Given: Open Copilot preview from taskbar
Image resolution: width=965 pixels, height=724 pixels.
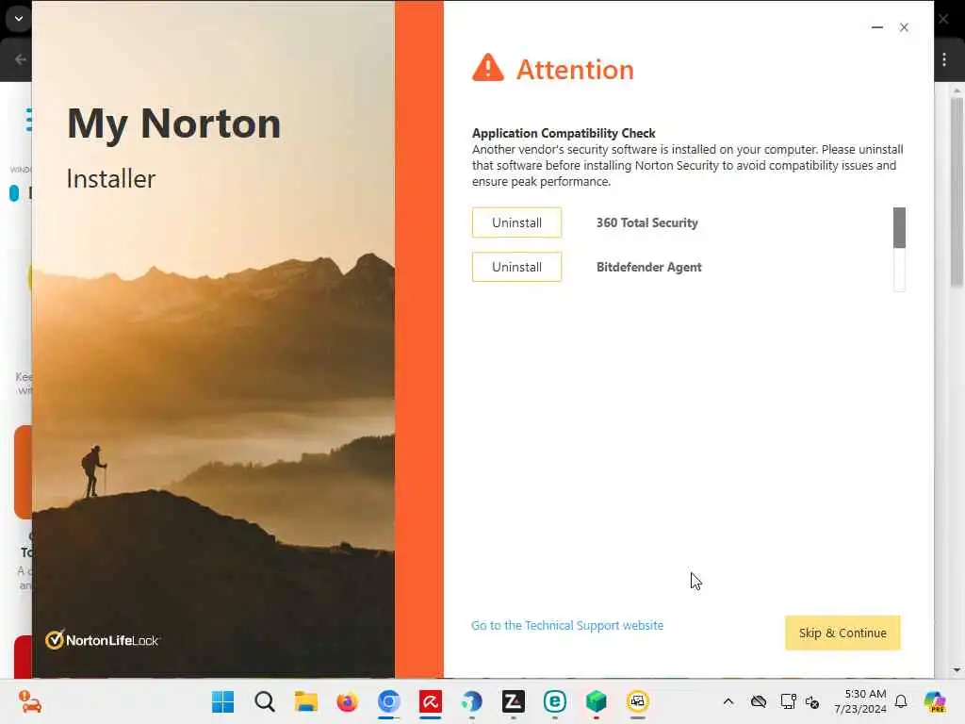Looking at the screenshot, I should (935, 701).
